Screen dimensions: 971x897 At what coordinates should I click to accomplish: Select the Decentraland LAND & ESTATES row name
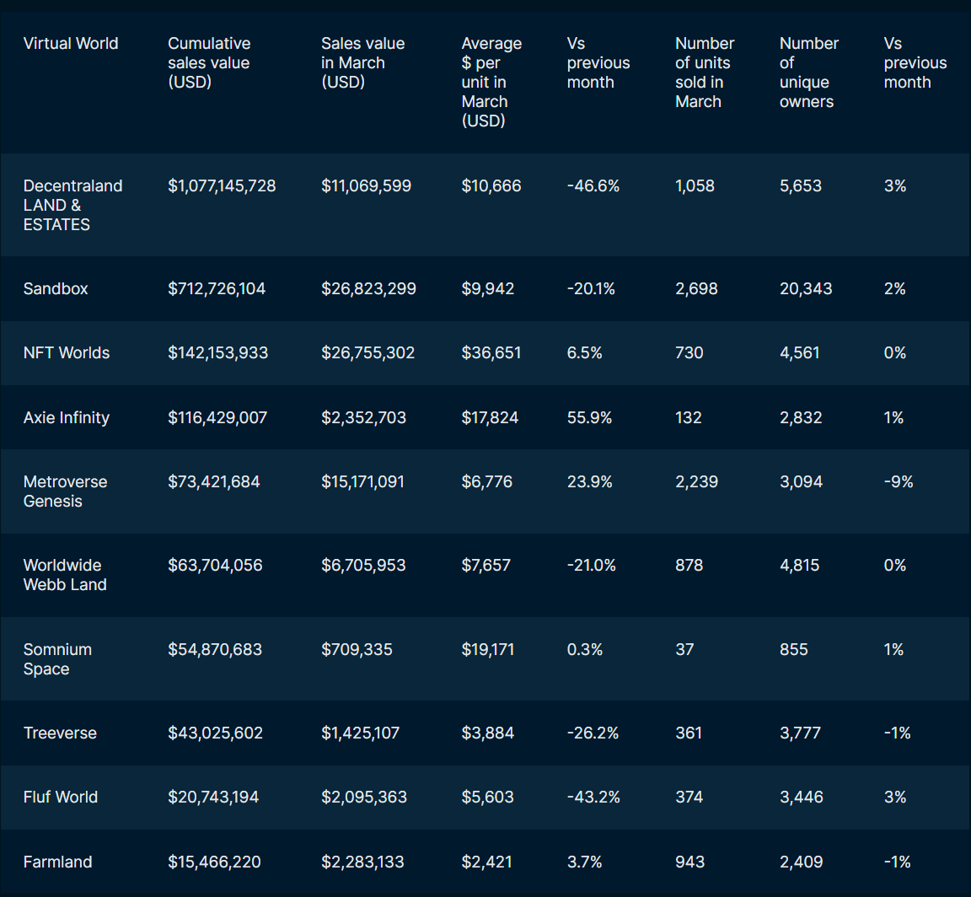(72, 205)
